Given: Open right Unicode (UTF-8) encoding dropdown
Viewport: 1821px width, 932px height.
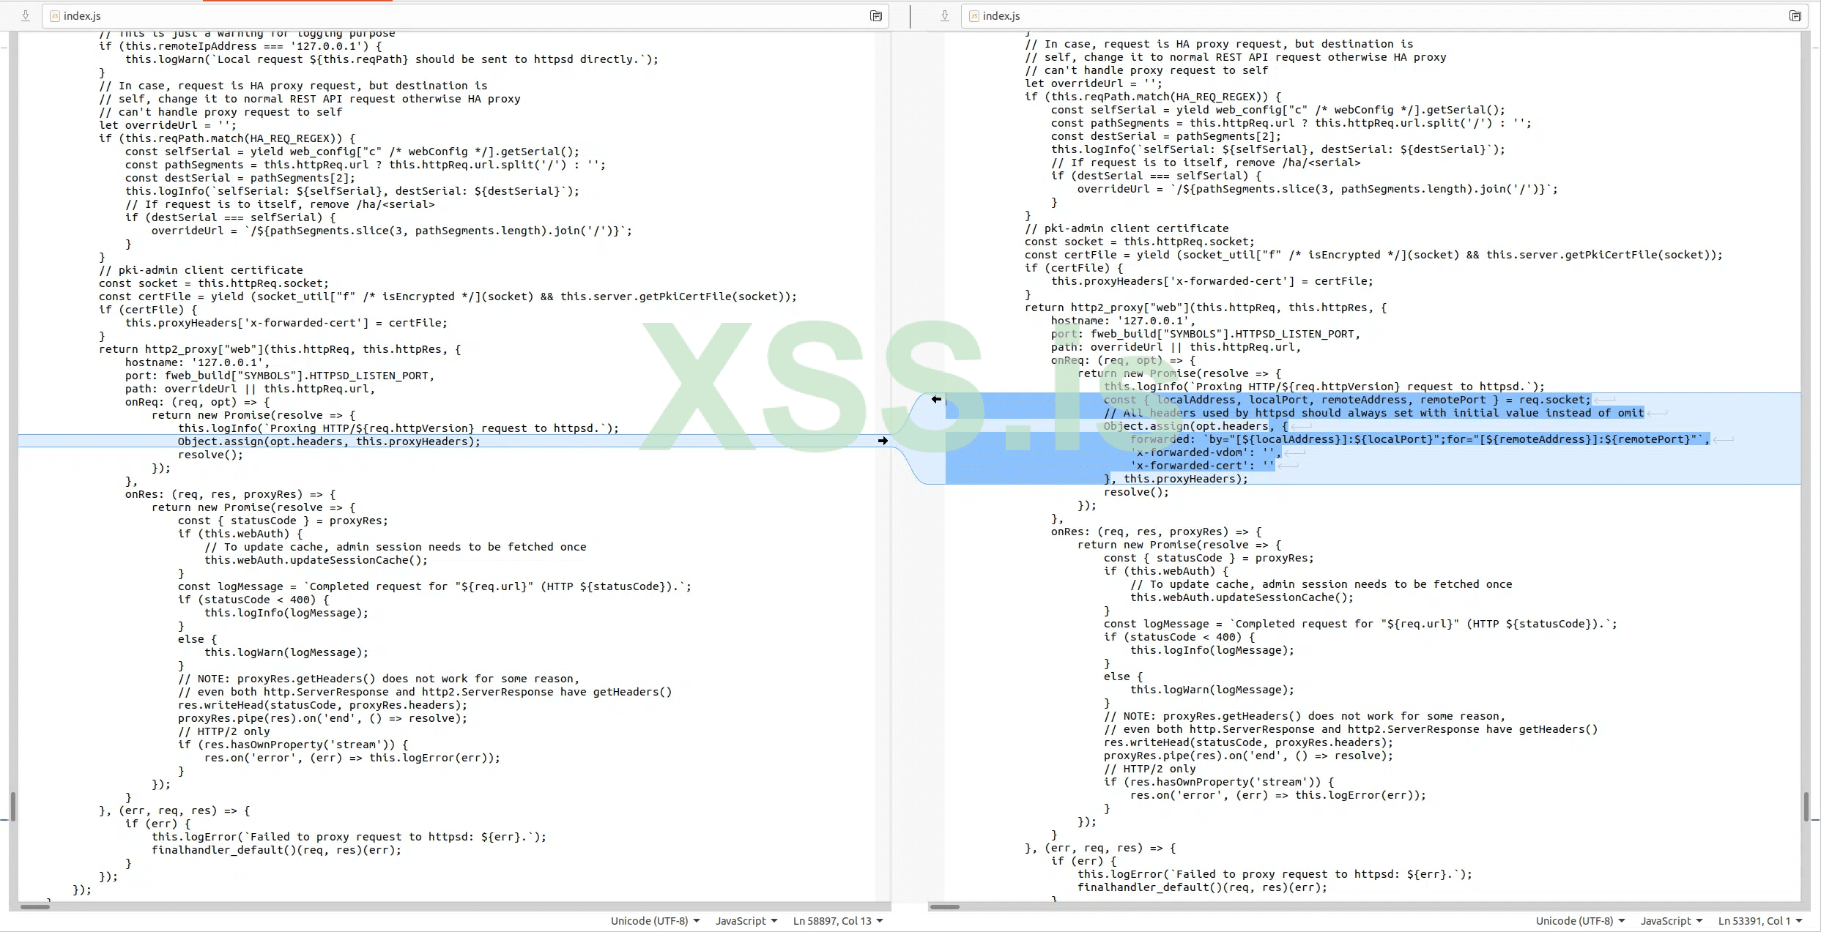Looking at the screenshot, I should [1580, 921].
